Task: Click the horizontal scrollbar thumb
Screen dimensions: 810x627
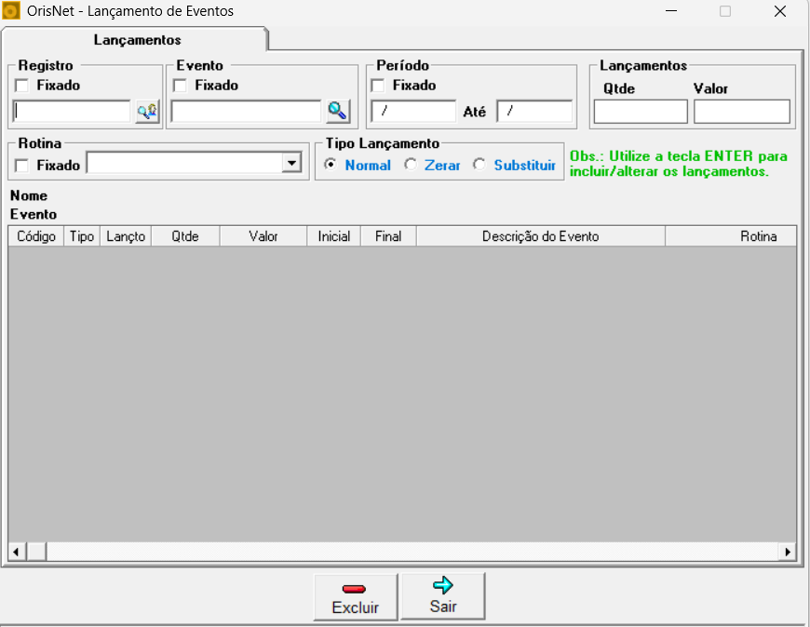Action: pyautogui.click(x=36, y=552)
